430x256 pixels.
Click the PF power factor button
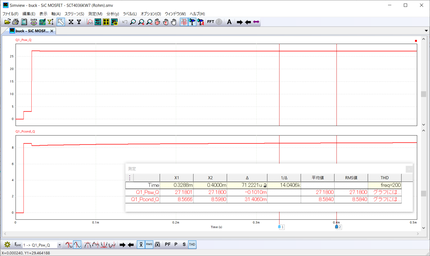tap(168, 245)
